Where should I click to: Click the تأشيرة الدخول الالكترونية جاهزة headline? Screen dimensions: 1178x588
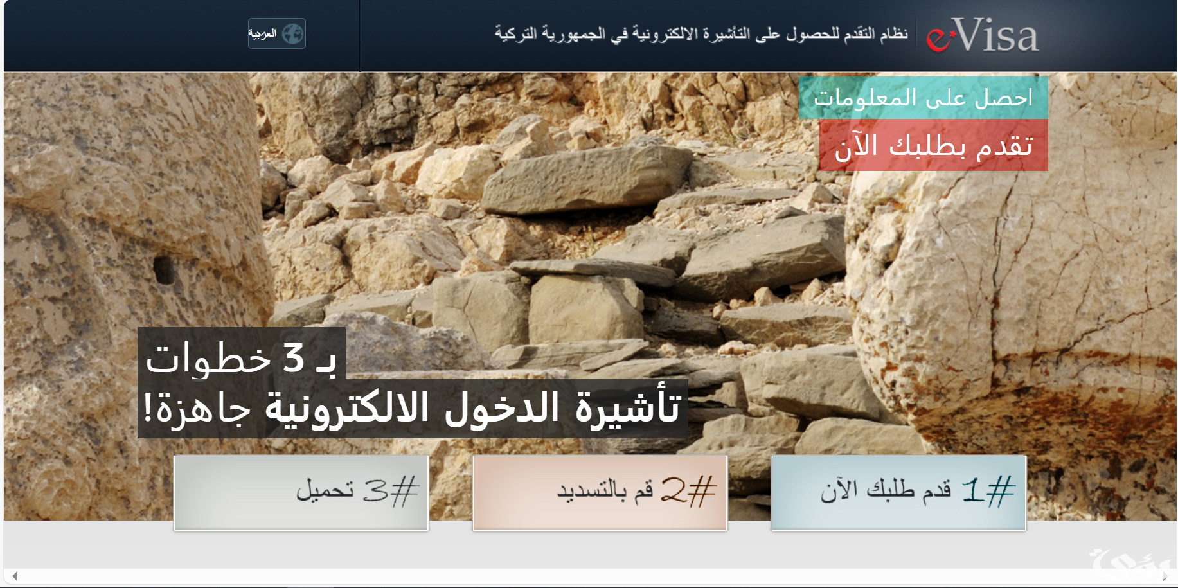(x=413, y=408)
